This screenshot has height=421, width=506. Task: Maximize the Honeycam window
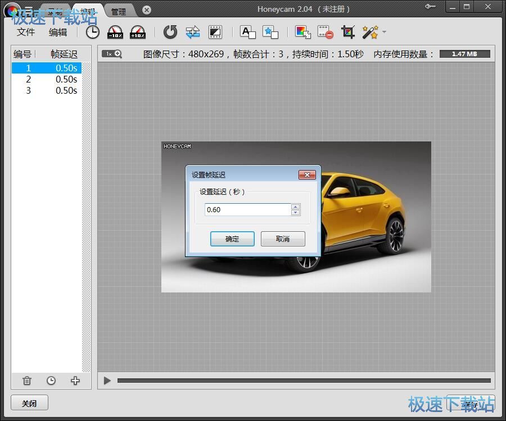pos(467,7)
